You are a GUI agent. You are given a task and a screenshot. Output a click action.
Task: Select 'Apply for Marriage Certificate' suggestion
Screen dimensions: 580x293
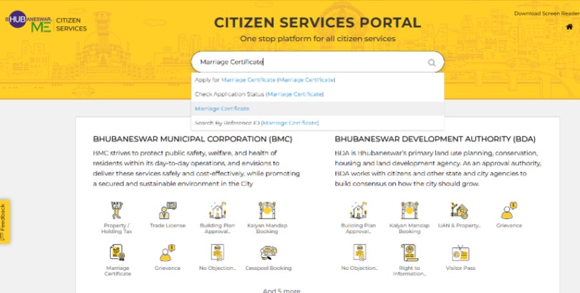317,80
